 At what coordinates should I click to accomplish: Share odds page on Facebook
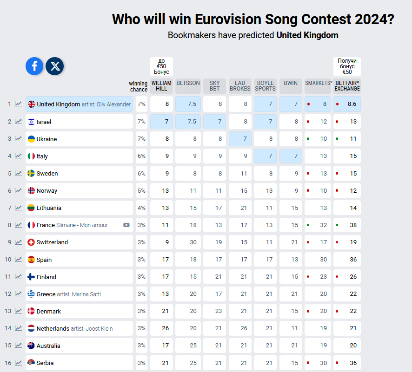click(34, 66)
